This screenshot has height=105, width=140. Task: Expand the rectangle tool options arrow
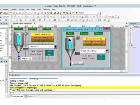pos(9,20)
